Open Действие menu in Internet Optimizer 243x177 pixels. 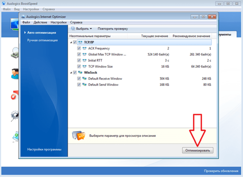click(x=40, y=22)
